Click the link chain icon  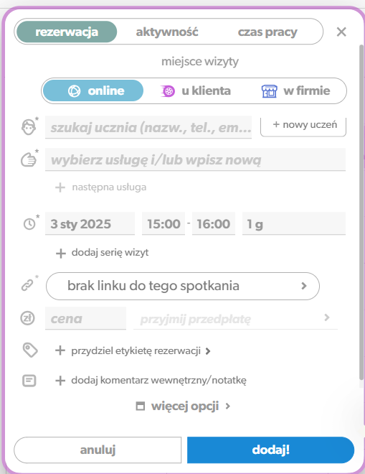click(27, 285)
